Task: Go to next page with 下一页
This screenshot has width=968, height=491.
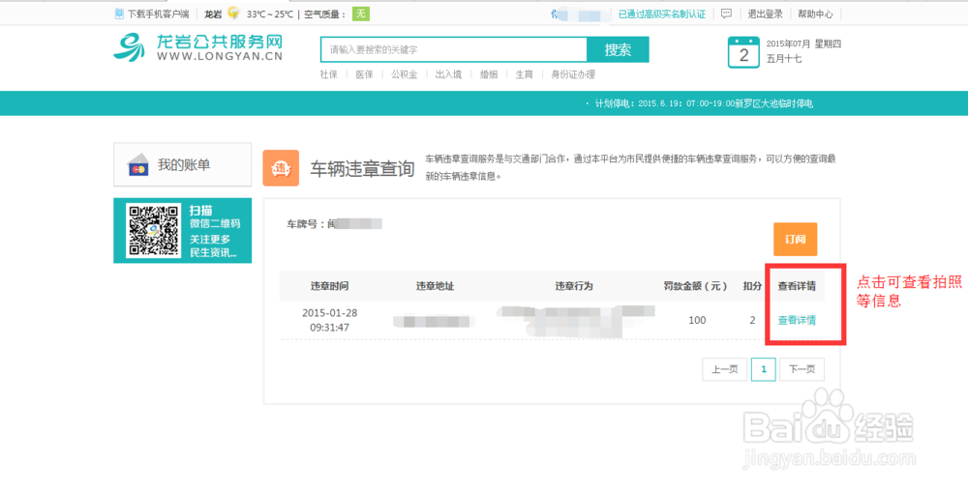Action: pos(802,369)
